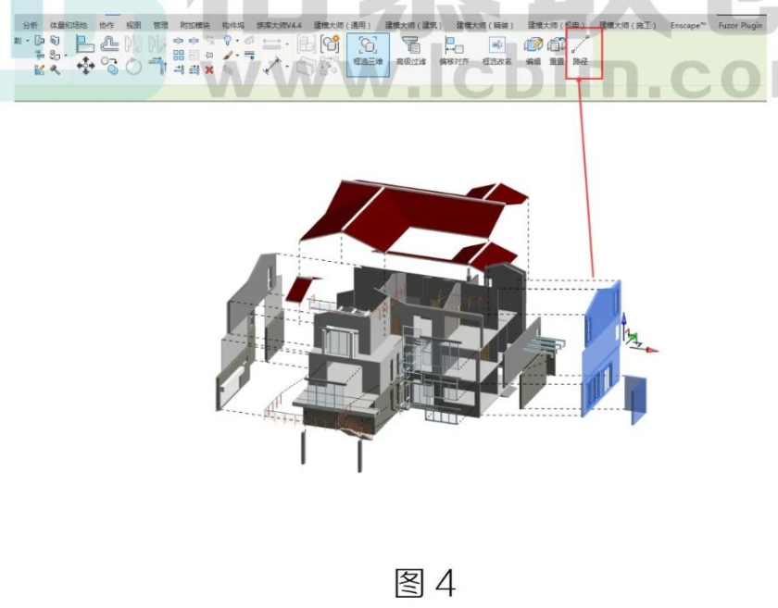The image size is (778, 608).
Task: Select the Array tool
Action: coord(178,55)
